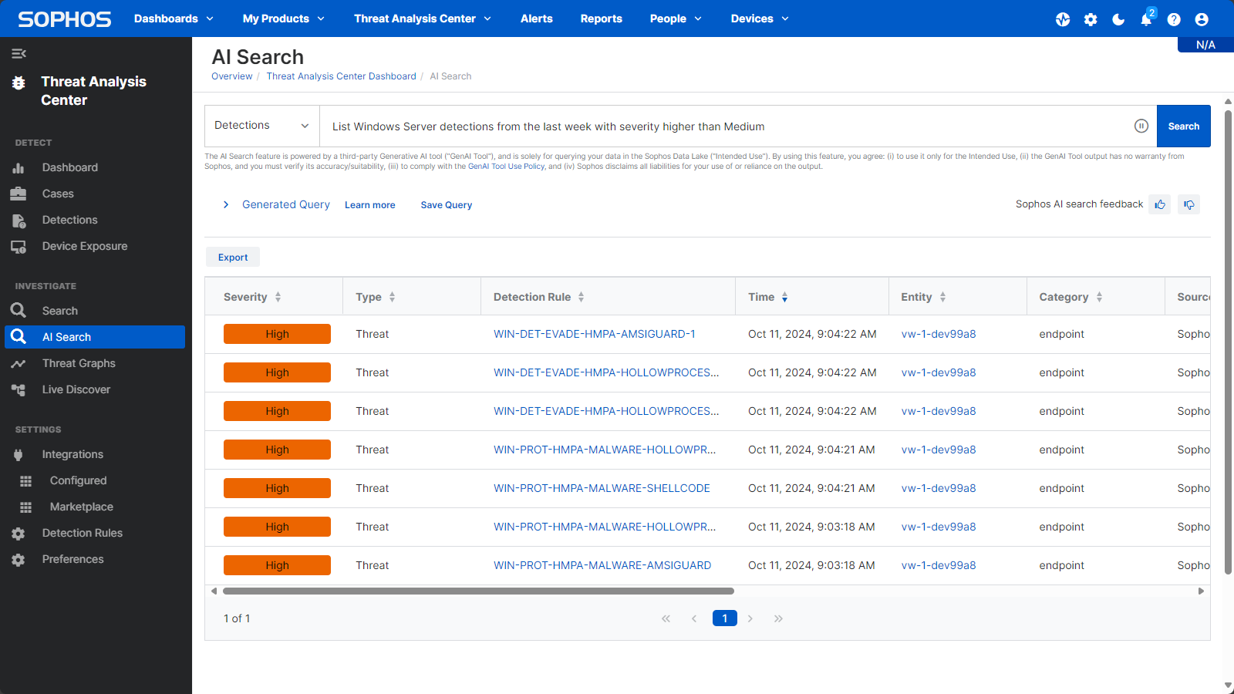Click the settings gear in top bar

click(x=1091, y=19)
